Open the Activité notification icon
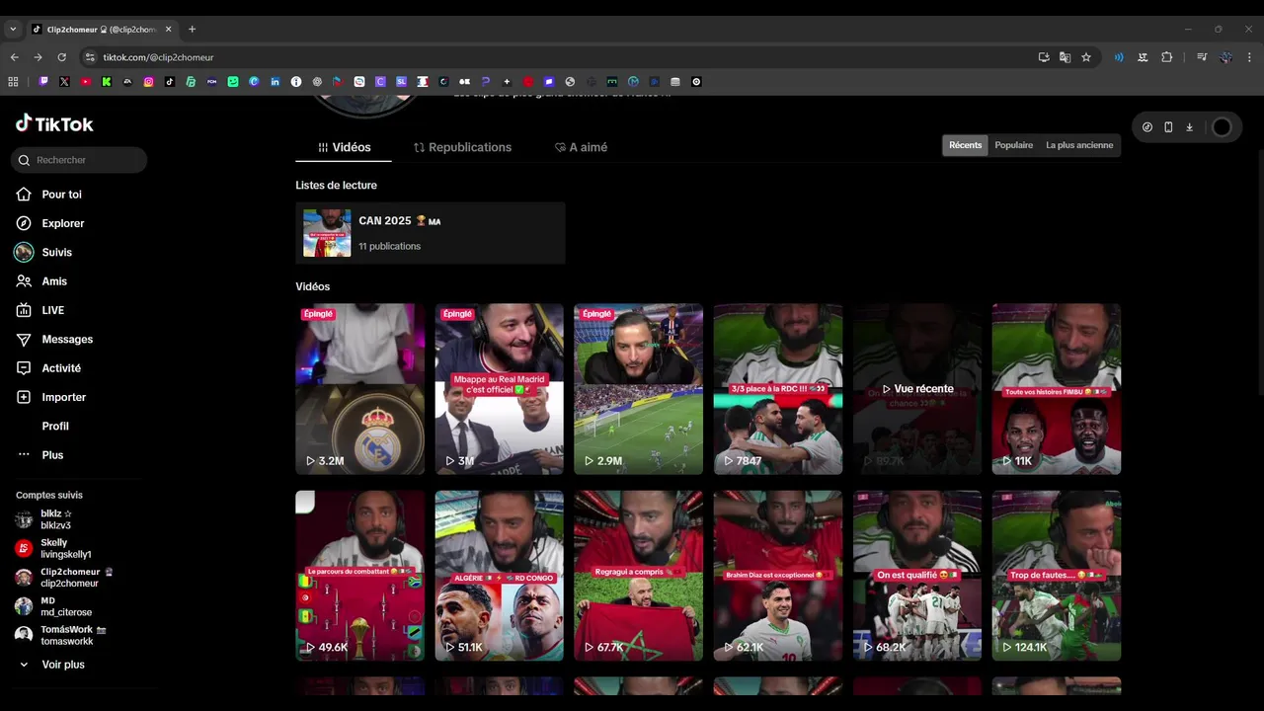 [24, 368]
